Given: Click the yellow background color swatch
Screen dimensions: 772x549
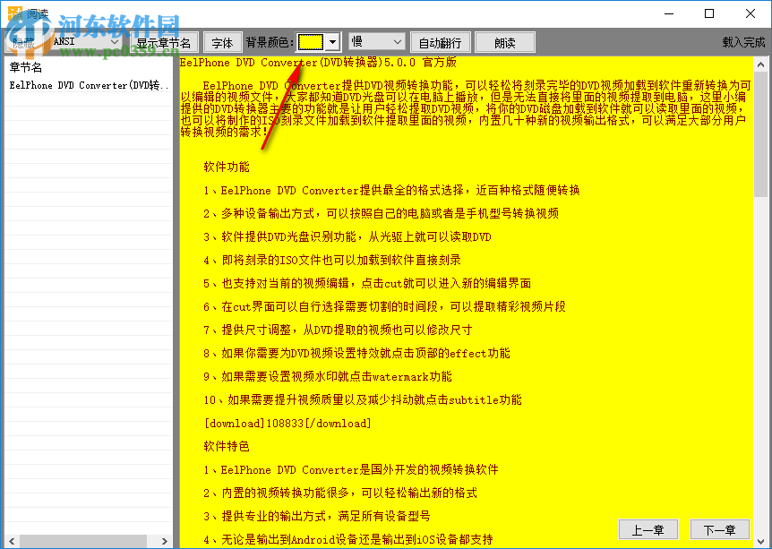Looking at the screenshot, I should pyautogui.click(x=311, y=42).
